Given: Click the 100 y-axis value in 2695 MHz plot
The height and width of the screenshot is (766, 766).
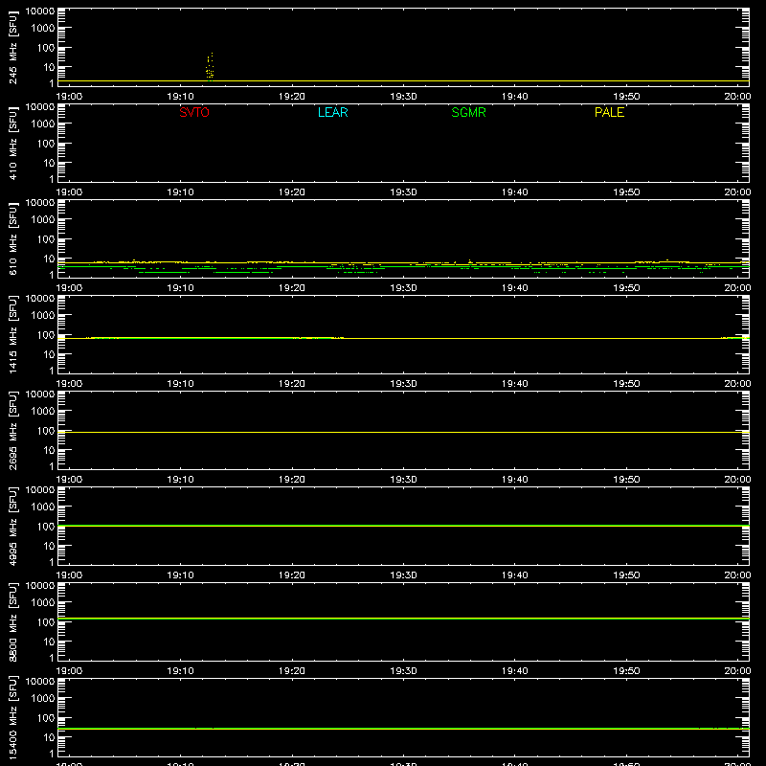Looking at the screenshot, I should [46, 431].
